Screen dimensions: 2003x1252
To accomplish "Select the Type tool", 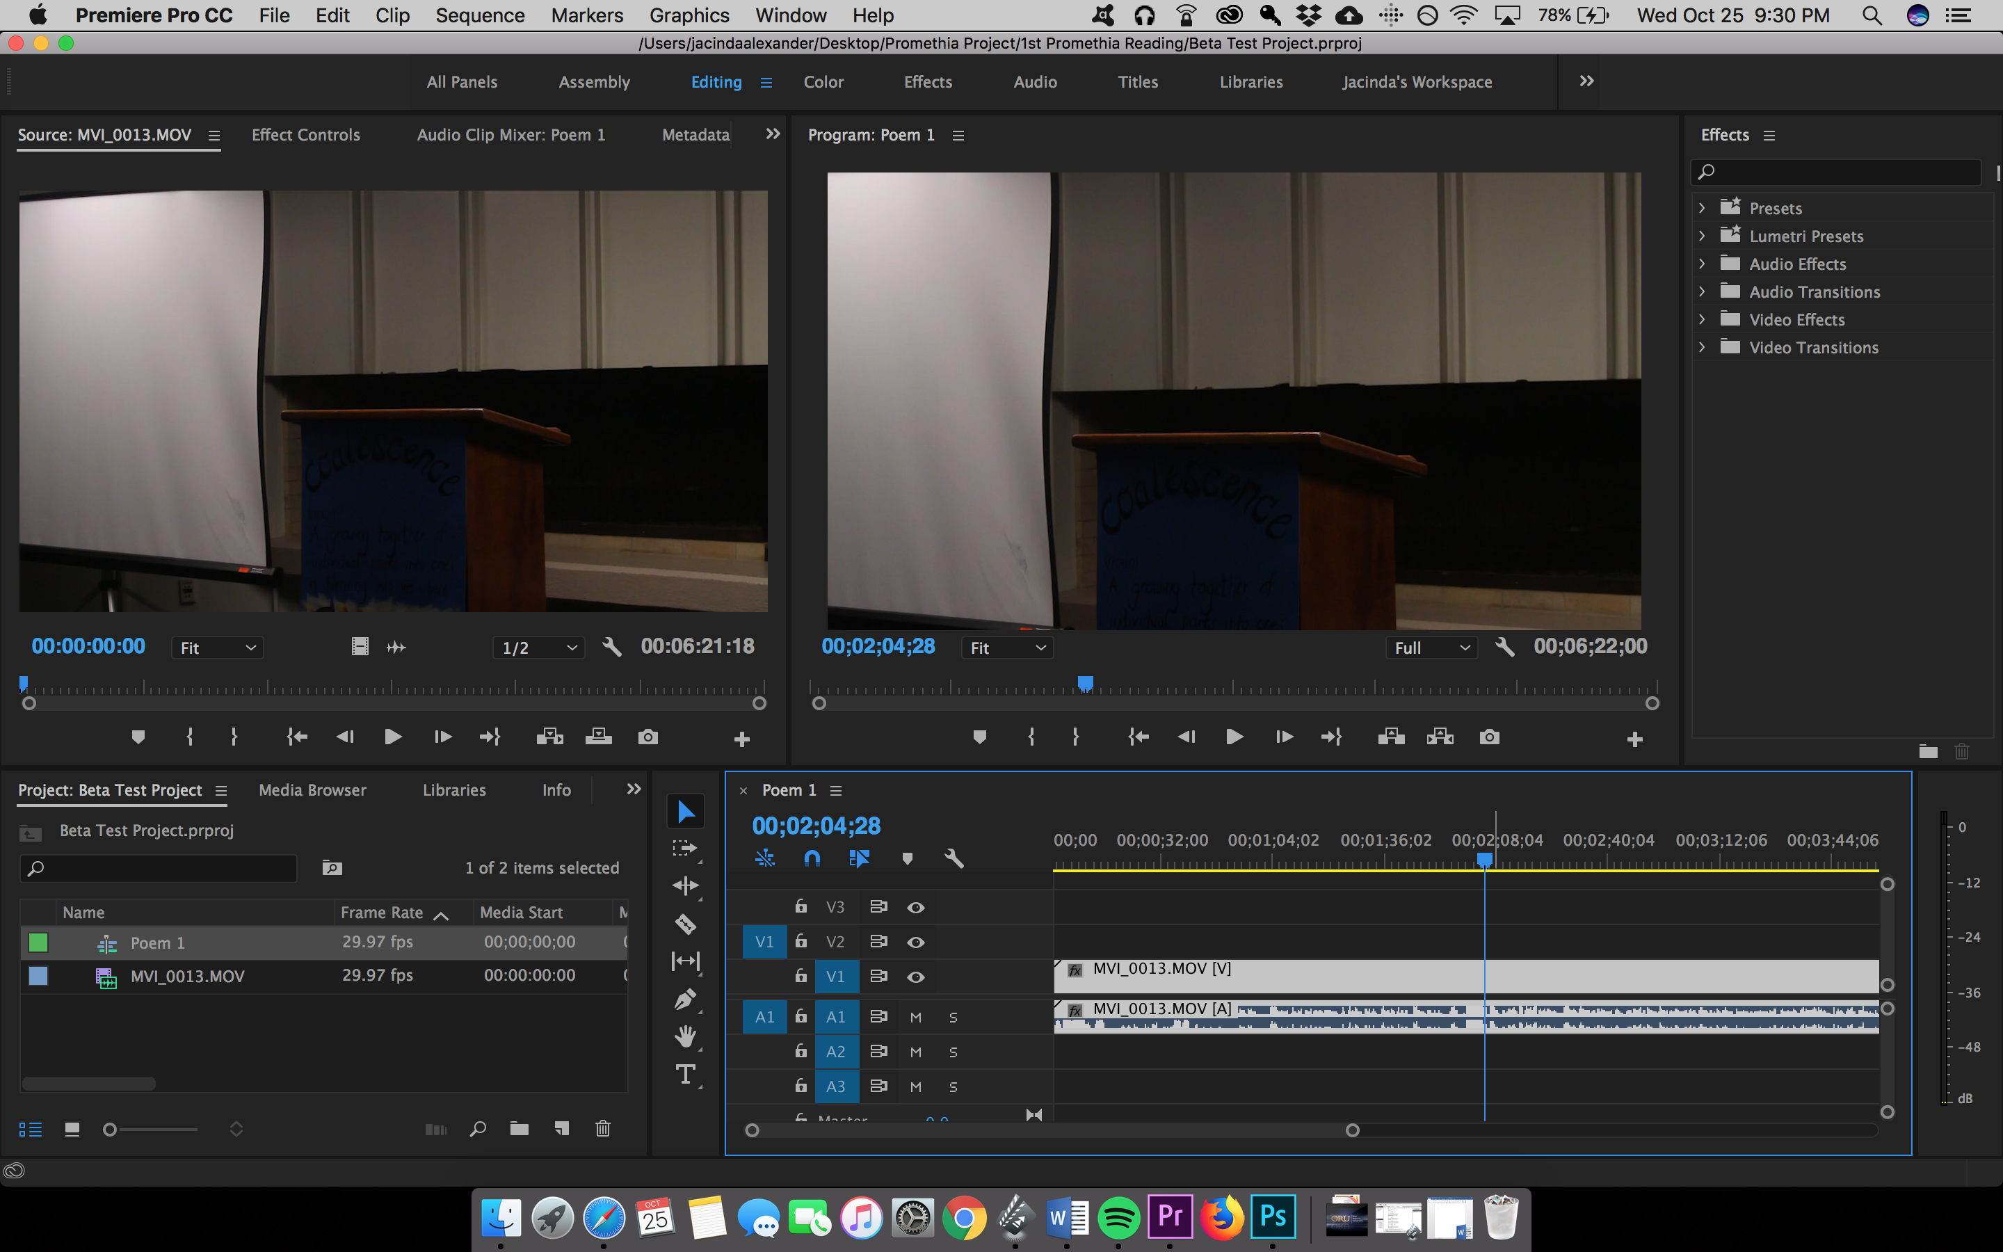I will [x=685, y=1074].
